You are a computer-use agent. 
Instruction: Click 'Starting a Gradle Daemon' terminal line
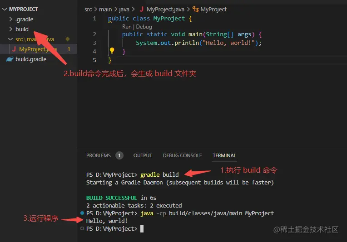click(180, 182)
